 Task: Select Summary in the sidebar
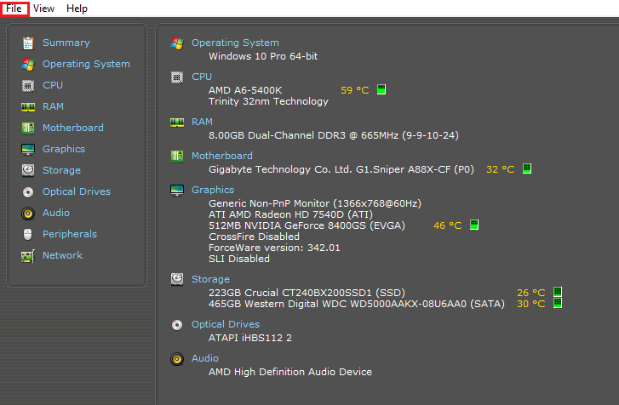pos(66,43)
